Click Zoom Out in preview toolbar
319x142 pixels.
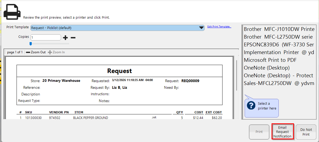pos(36,52)
